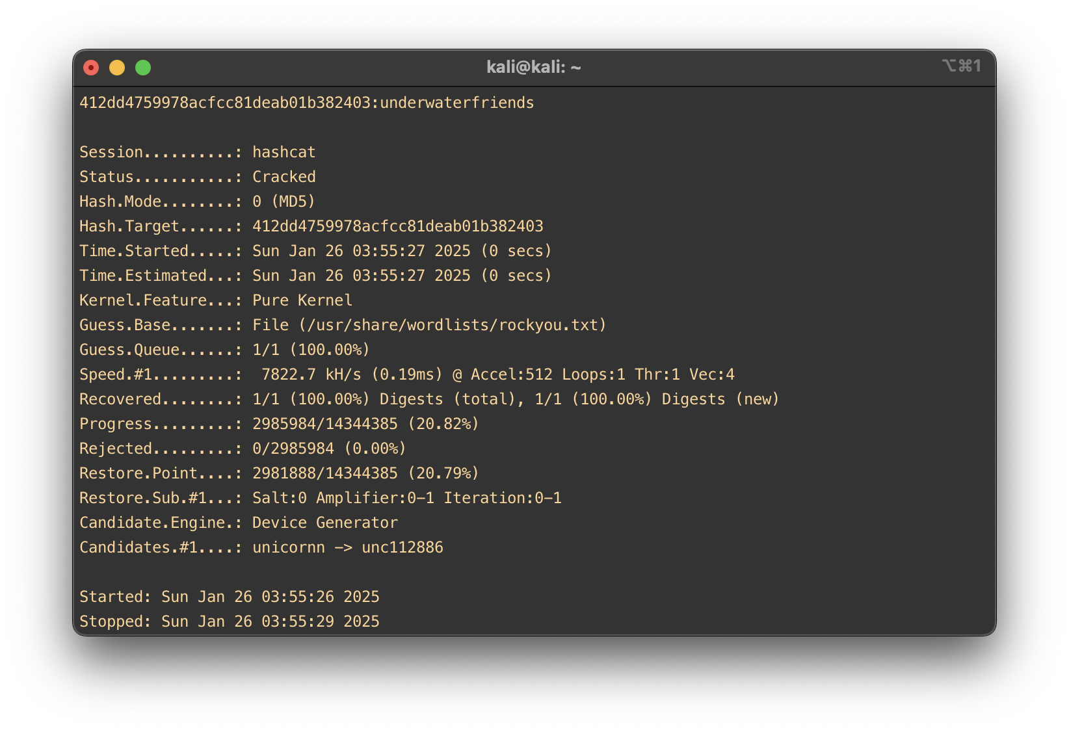Click the Progress percentage 20.82%
Viewport: 1069px width, 732px height.
443,424
